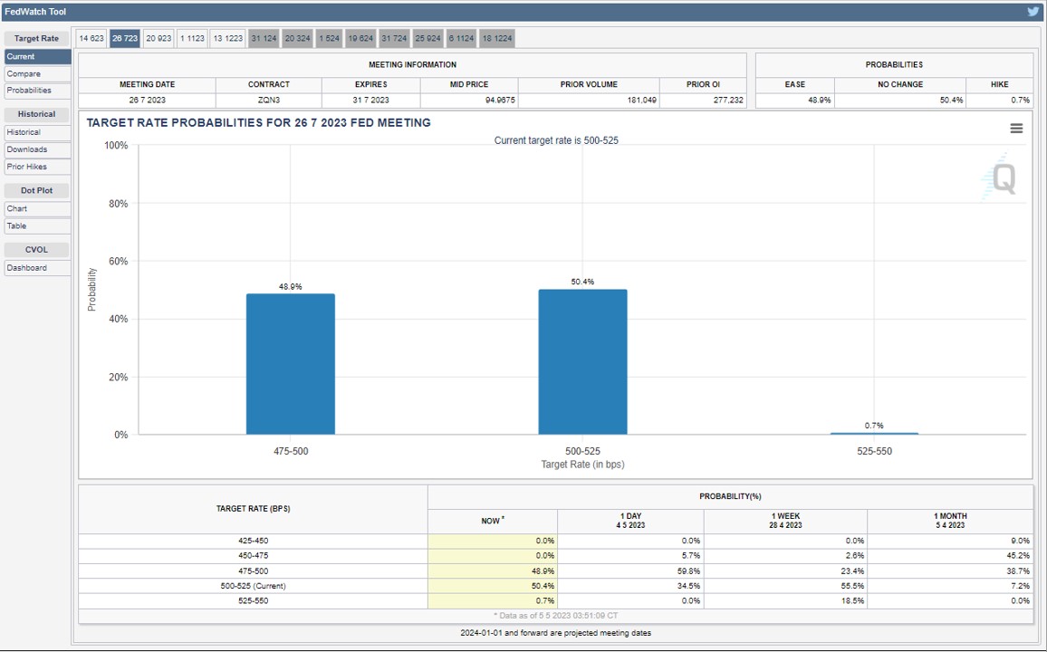Screen dimensions: 1047x652
Task: Click the 475-500 probability bar
Action: (x=291, y=364)
